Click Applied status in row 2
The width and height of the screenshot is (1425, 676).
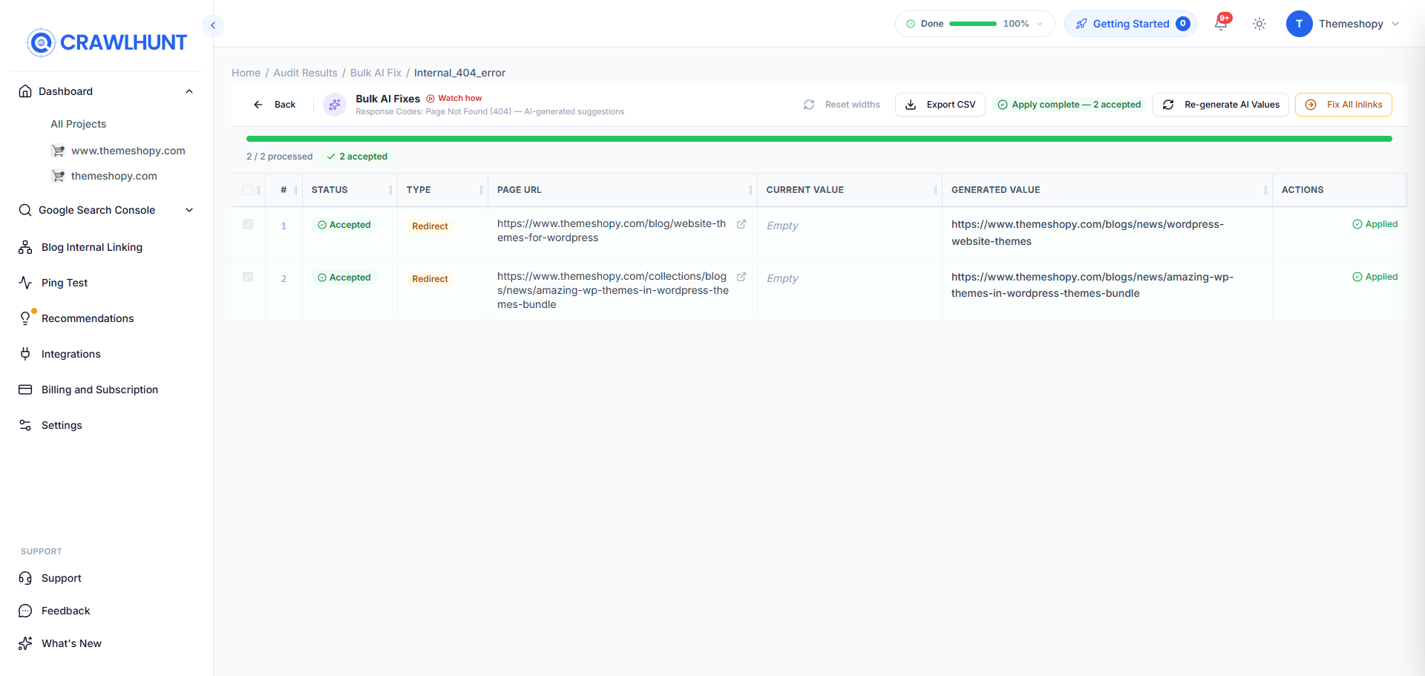click(x=1375, y=277)
